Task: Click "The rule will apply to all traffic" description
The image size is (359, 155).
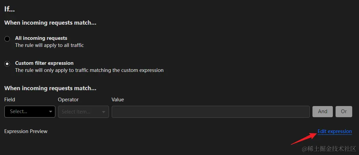Action: click(49, 45)
